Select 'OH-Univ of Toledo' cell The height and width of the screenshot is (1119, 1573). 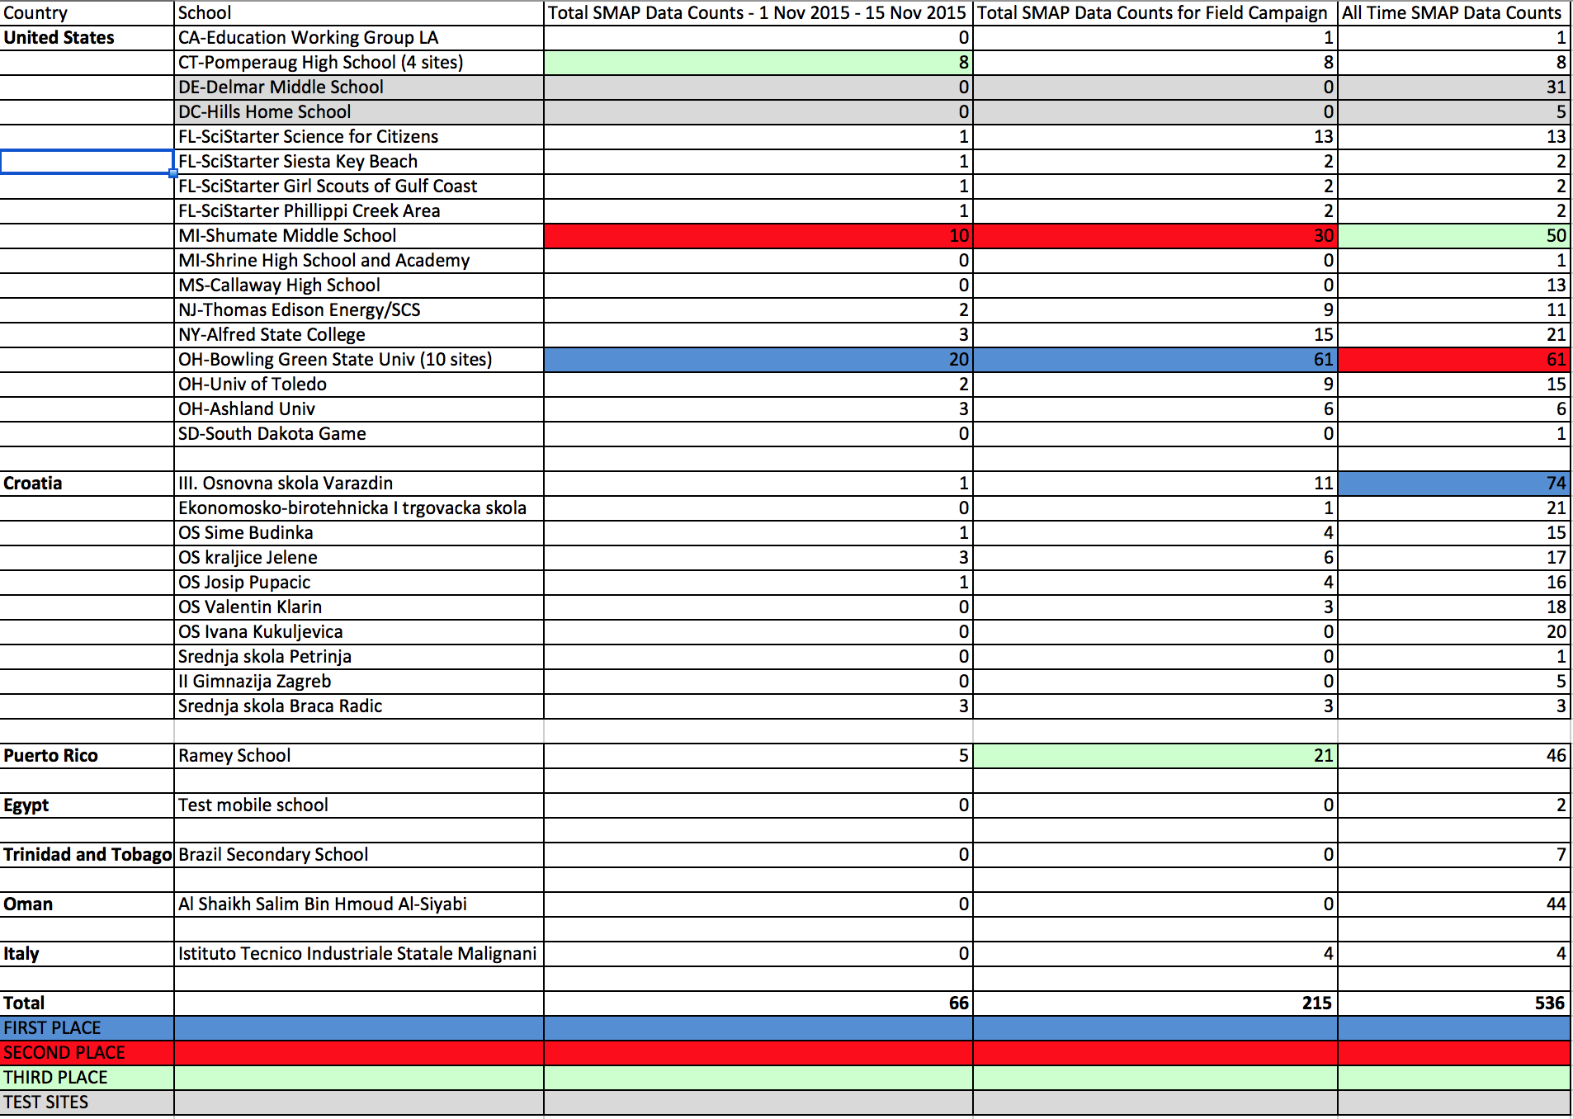[x=359, y=385]
